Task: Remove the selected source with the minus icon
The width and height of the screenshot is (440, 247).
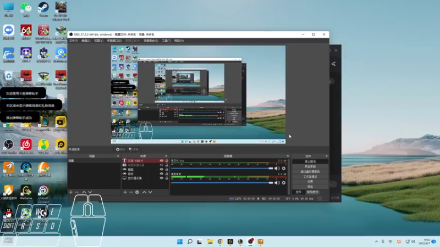Action: coord(131,192)
